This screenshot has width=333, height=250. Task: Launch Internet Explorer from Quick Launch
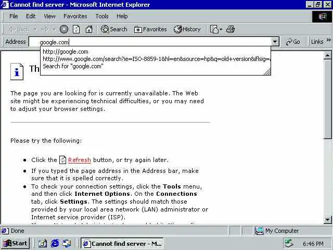[x=55, y=243]
